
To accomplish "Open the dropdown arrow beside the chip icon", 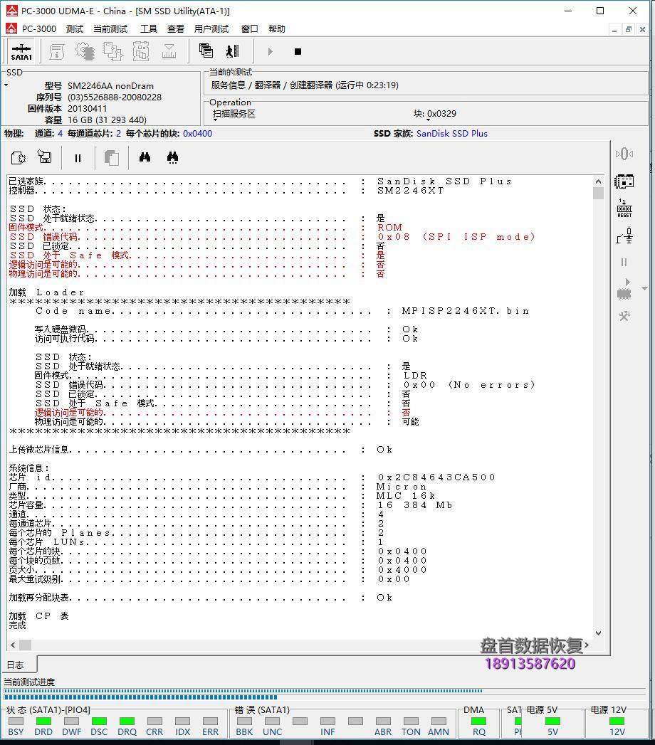I will 644,289.
